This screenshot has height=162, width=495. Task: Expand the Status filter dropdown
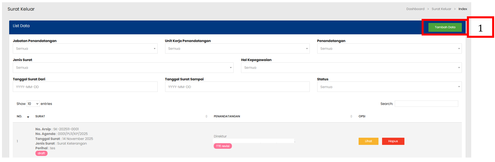click(389, 87)
